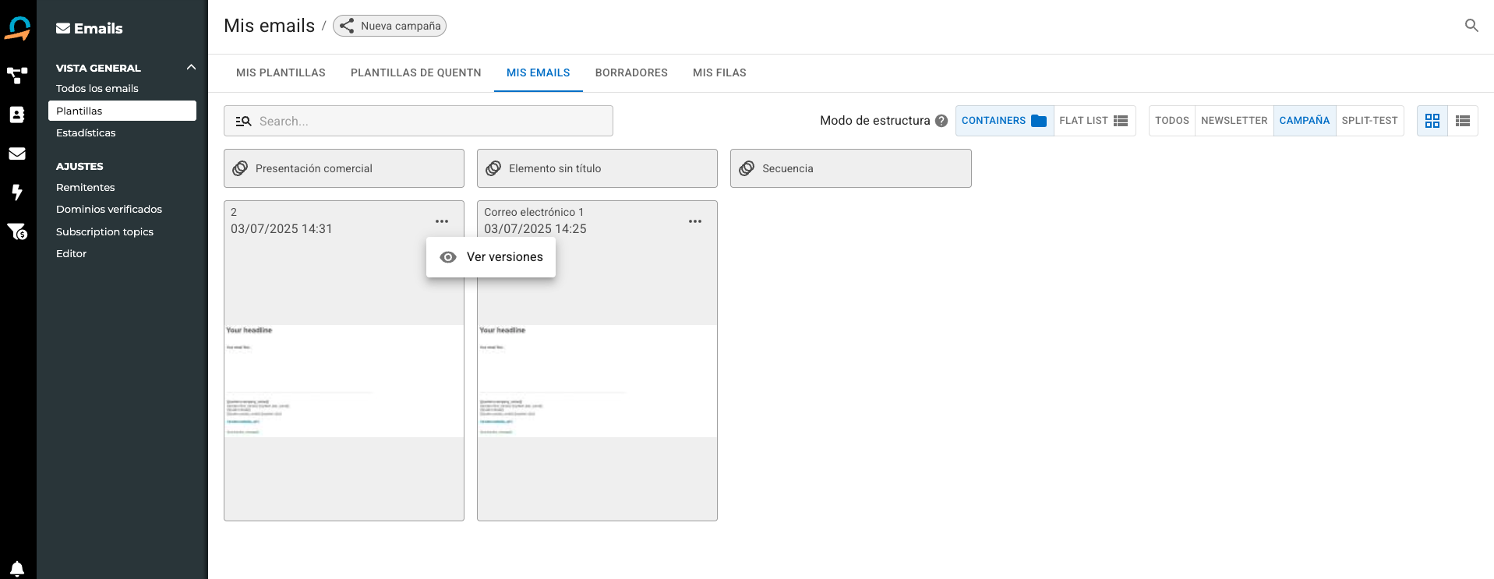Open the contacts icon in sidebar
Viewport: 1494px width, 579px height.
17,115
